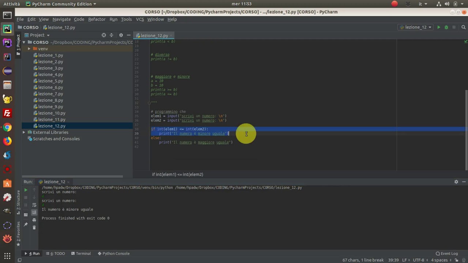Click code inspection checkmark indicator
Viewport: 468px width, 263px height.
point(466,42)
